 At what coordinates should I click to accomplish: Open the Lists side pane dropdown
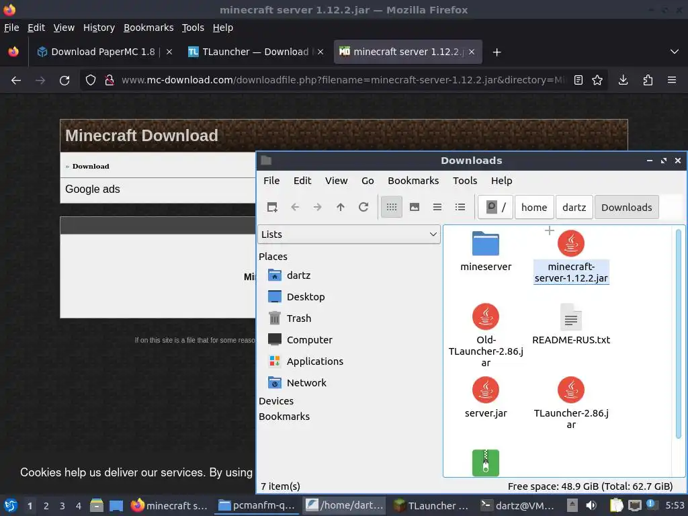click(x=349, y=234)
